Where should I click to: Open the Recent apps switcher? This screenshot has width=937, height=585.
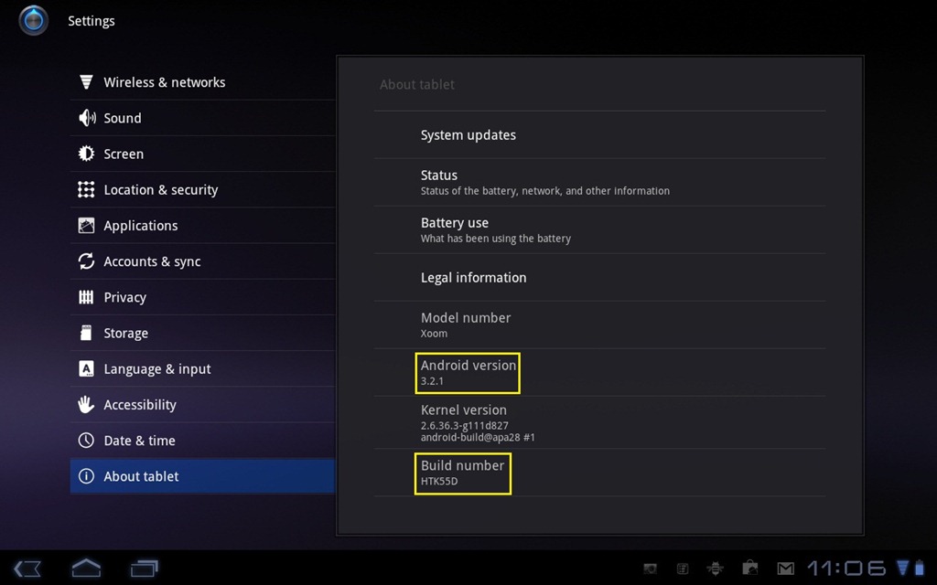[x=144, y=568]
